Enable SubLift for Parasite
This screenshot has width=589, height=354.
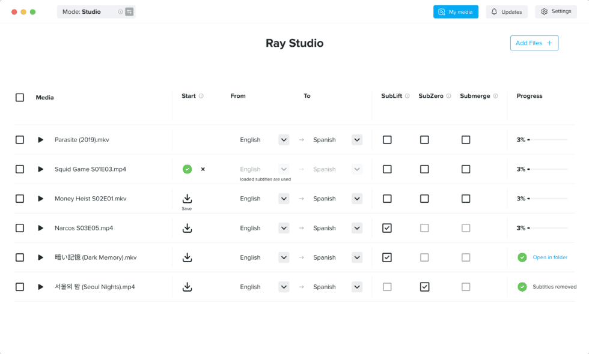coord(387,140)
